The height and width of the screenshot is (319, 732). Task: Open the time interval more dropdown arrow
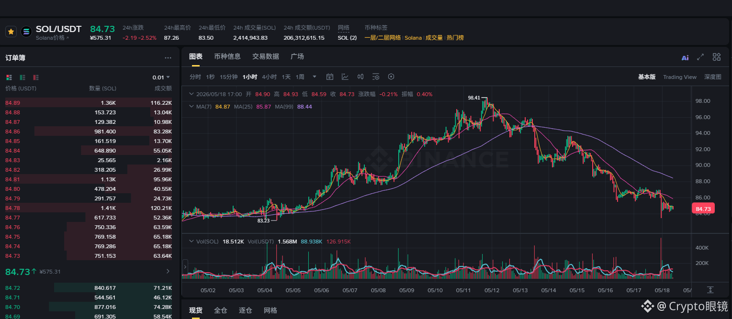pyautogui.click(x=315, y=77)
